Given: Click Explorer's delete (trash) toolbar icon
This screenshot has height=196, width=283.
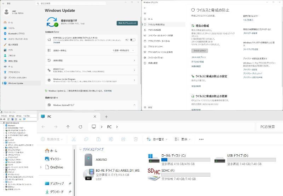Looking at the screenshot, I should coord(136,139).
